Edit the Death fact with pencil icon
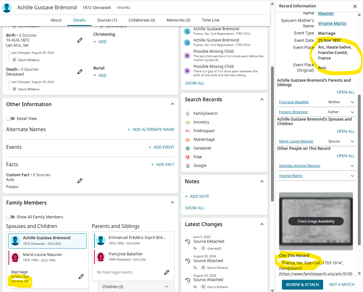The width and height of the screenshot is (363, 292). pyautogui.click(x=80, y=72)
